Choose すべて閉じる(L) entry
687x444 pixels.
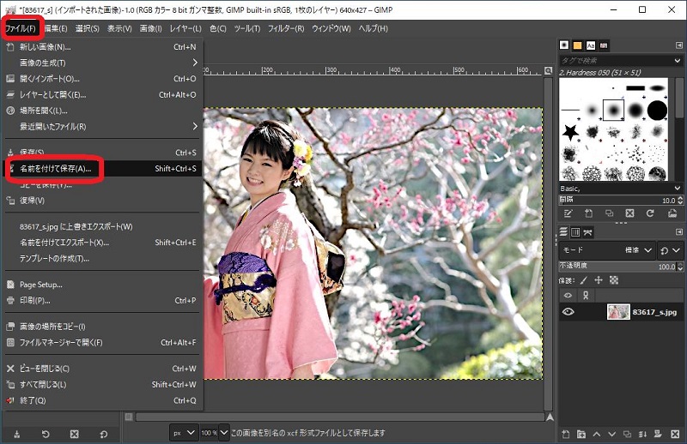pyautogui.click(x=101, y=385)
